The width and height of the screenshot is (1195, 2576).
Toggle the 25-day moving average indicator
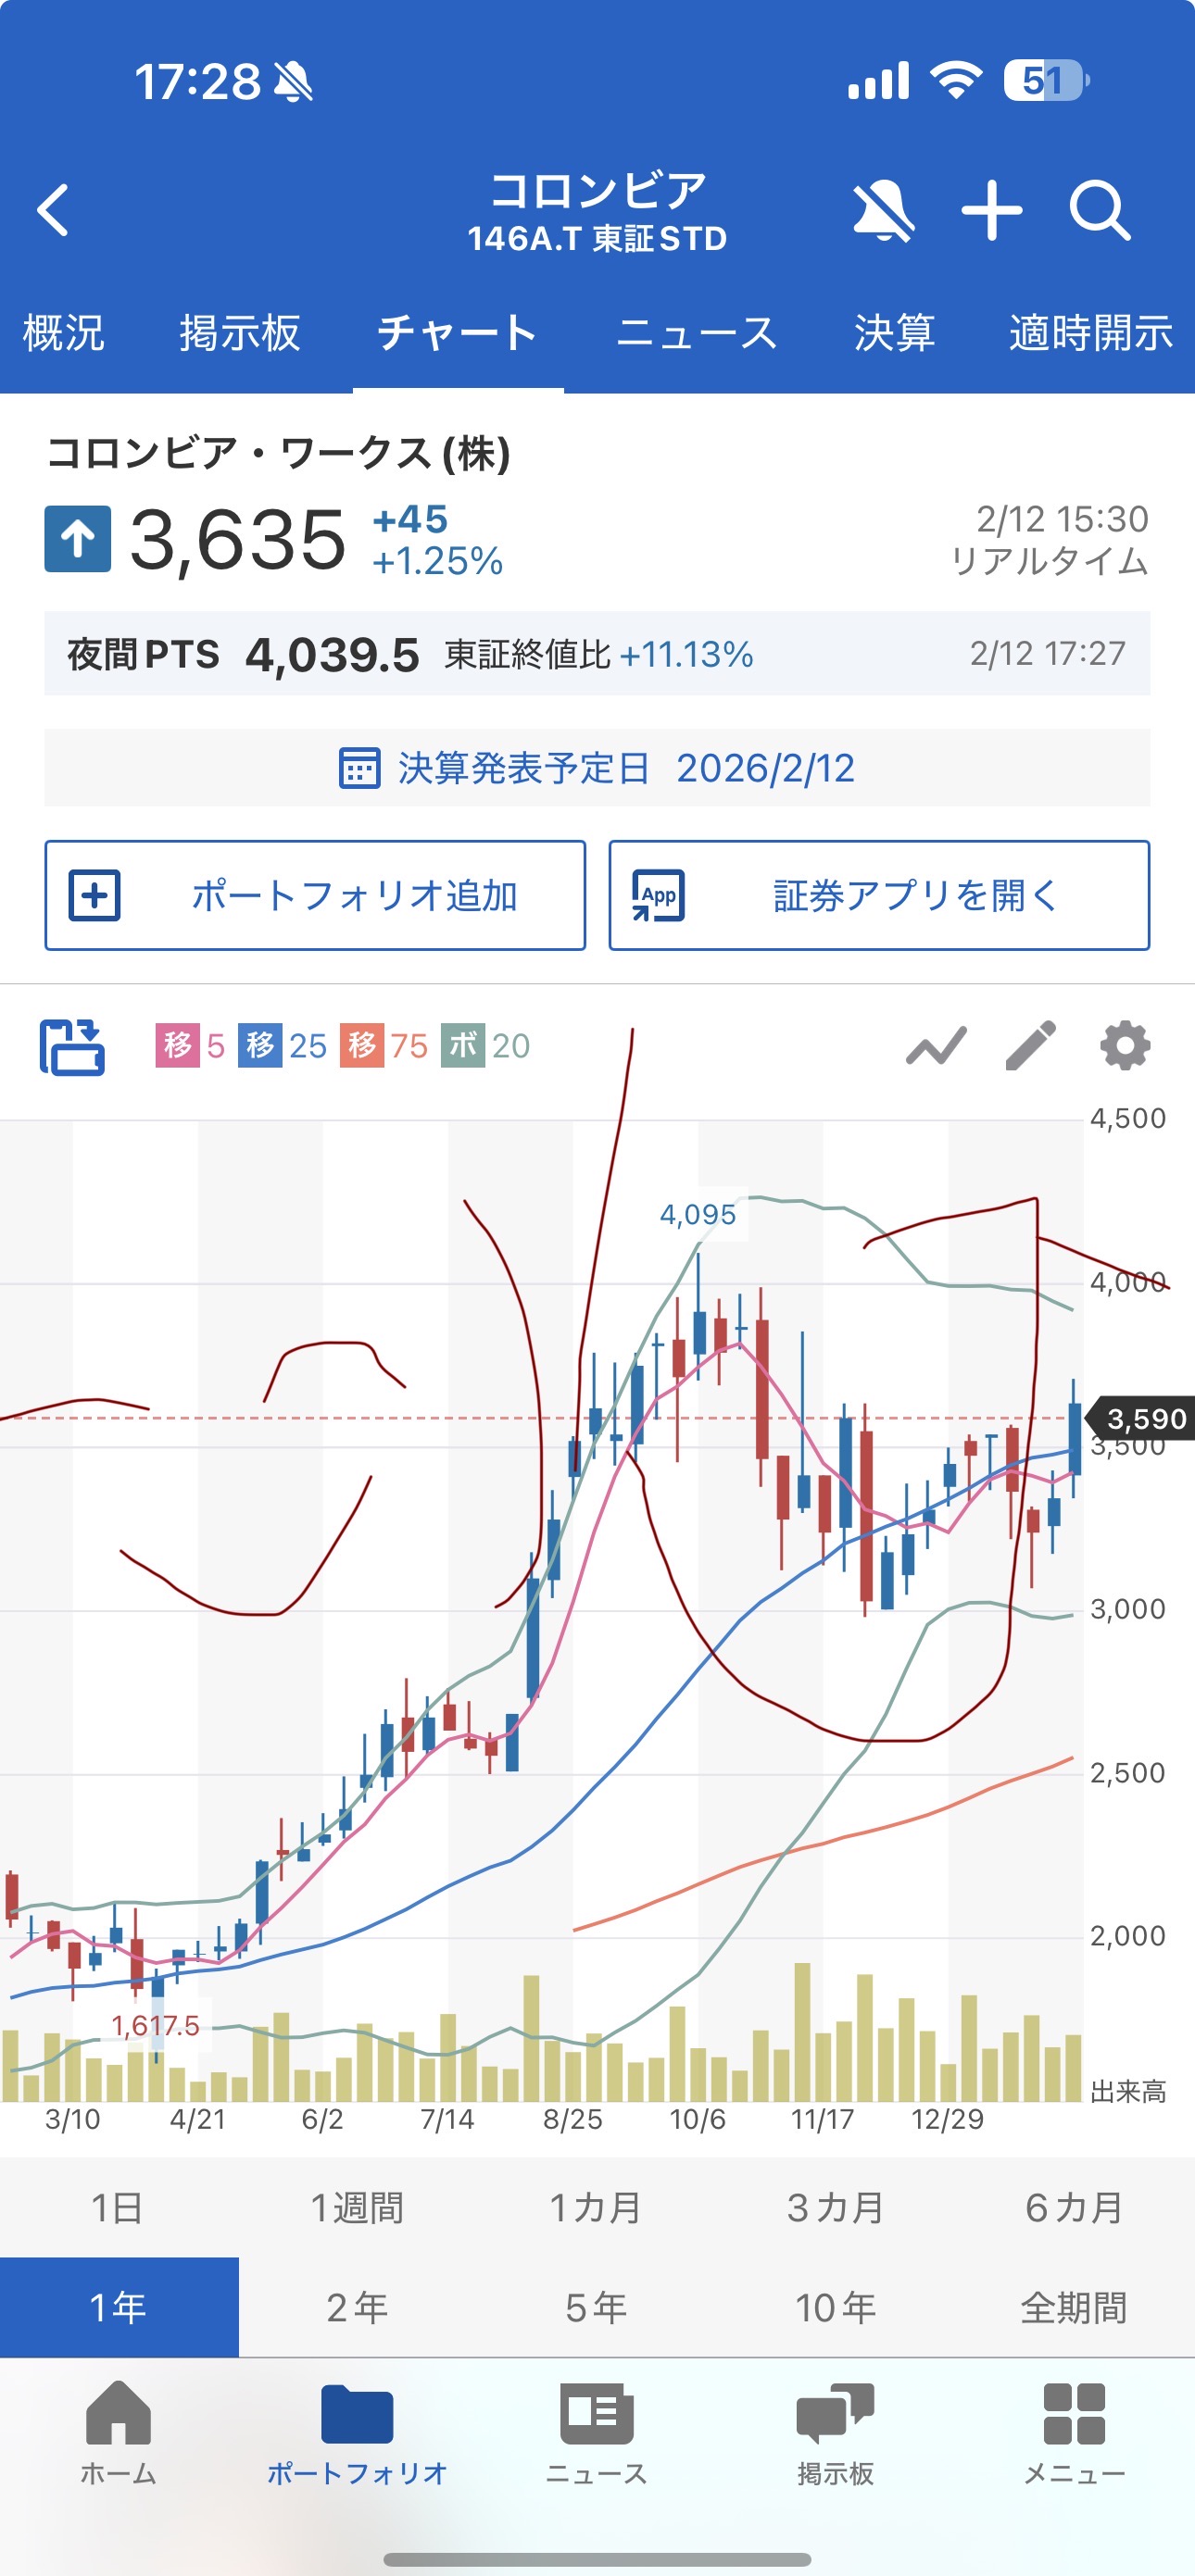[x=283, y=1045]
